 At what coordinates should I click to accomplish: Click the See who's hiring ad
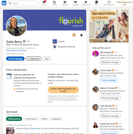pos(109,26)
